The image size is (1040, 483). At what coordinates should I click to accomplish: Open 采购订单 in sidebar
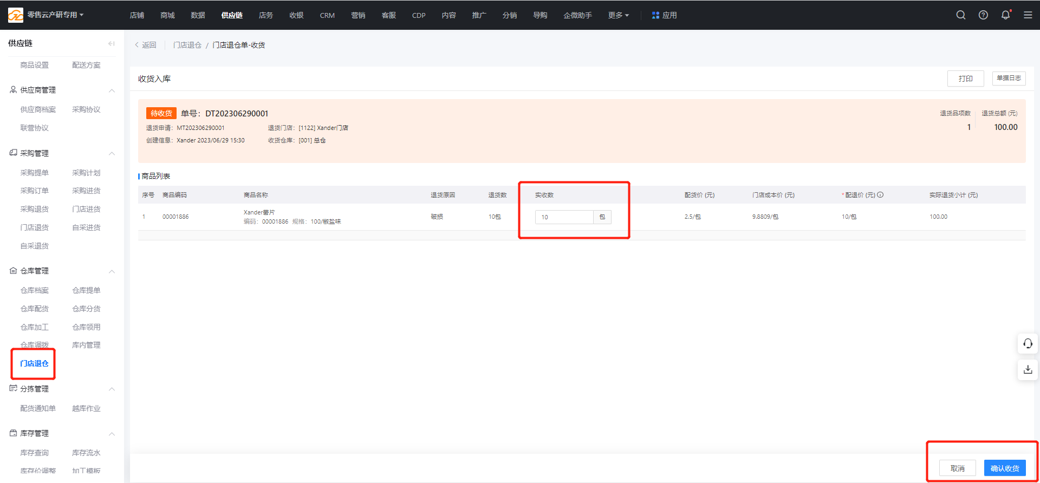pos(35,191)
